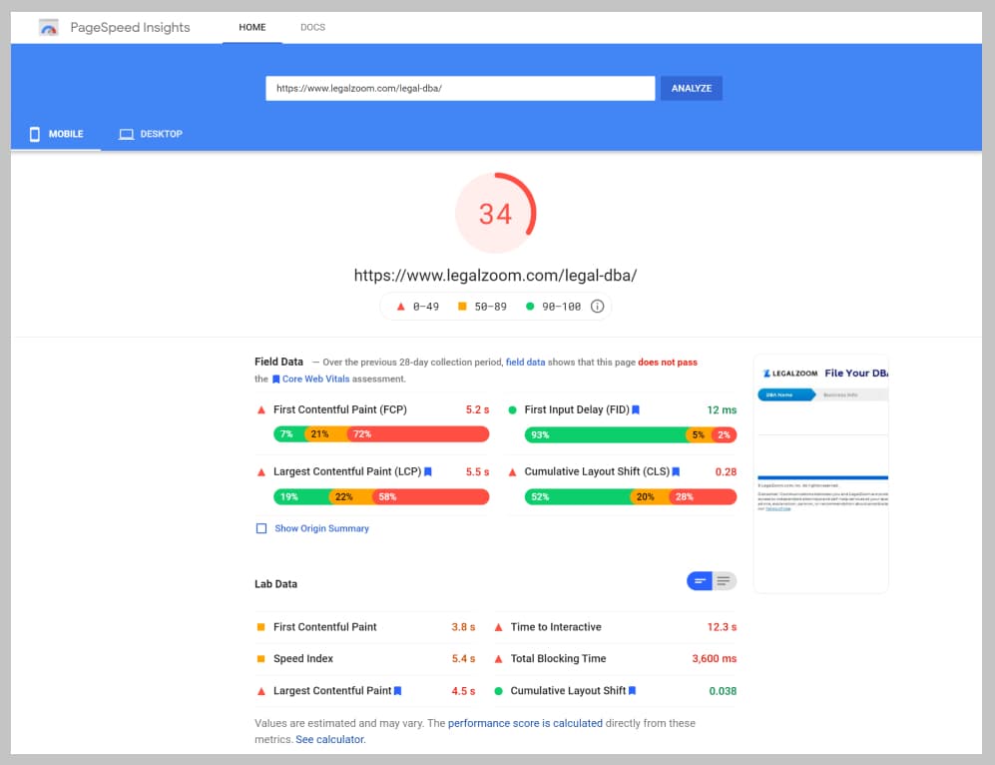Open the field data link
This screenshot has width=995, height=765.
coord(525,363)
